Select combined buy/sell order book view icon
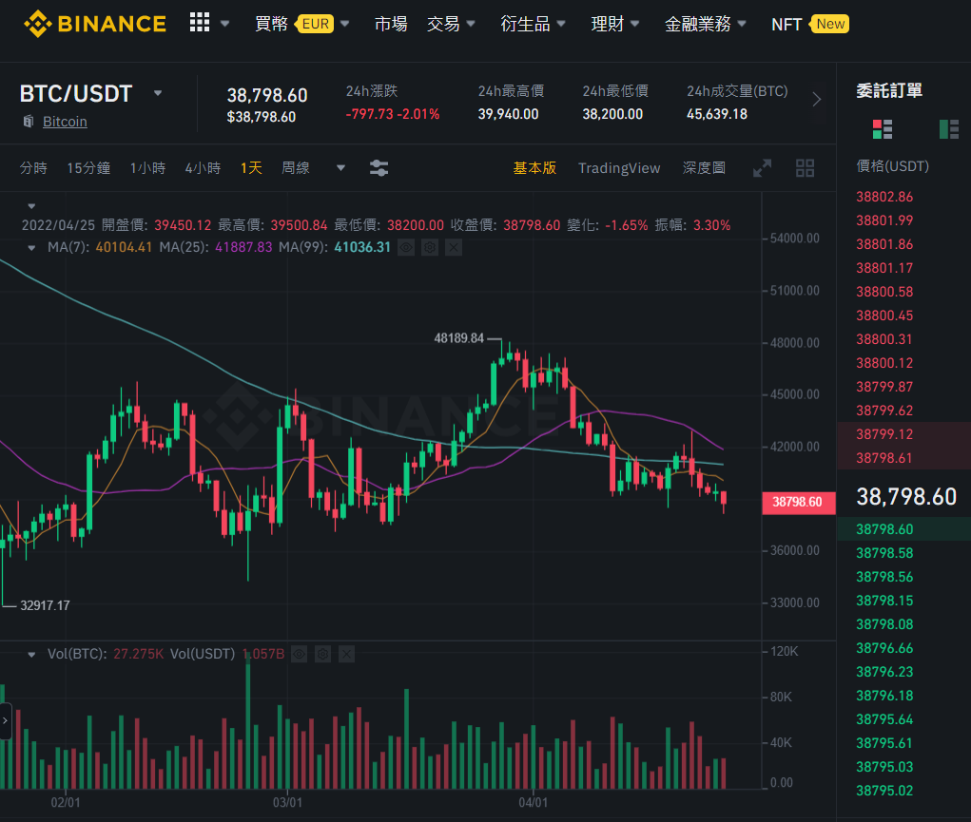The height and width of the screenshot is (822, 971). point(883,129)
